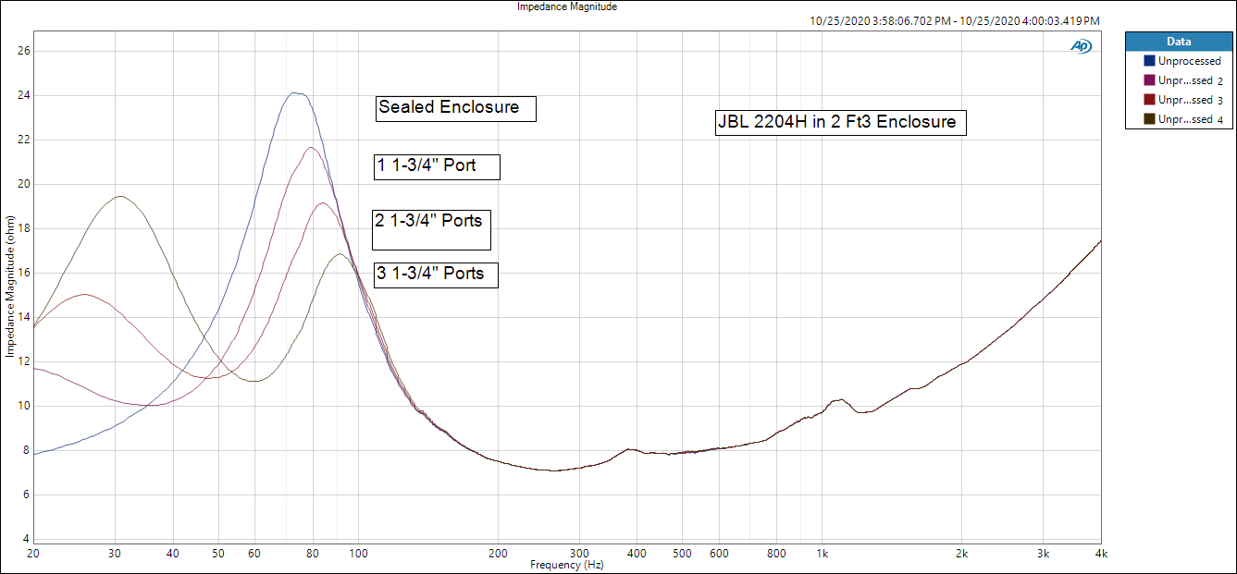Click the 26 ohm axis tick label
This screenshot has height=574, width=1237.
click(25, 51)
